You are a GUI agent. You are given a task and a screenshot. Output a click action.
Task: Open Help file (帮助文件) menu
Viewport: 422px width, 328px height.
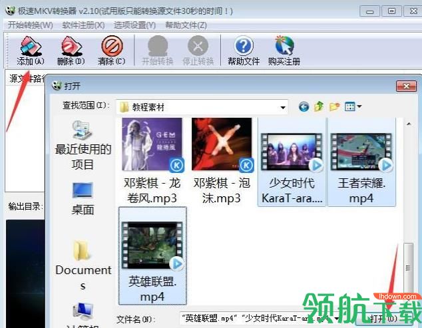coord(186,25)
